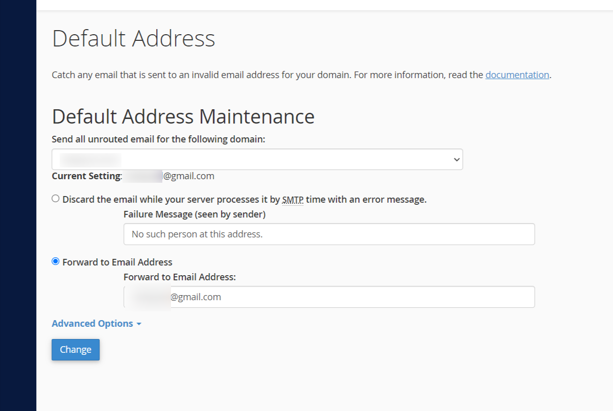The image size is (613, 411).
Task: Click the chevron on the domain selector
Action: tap(456, 159)
